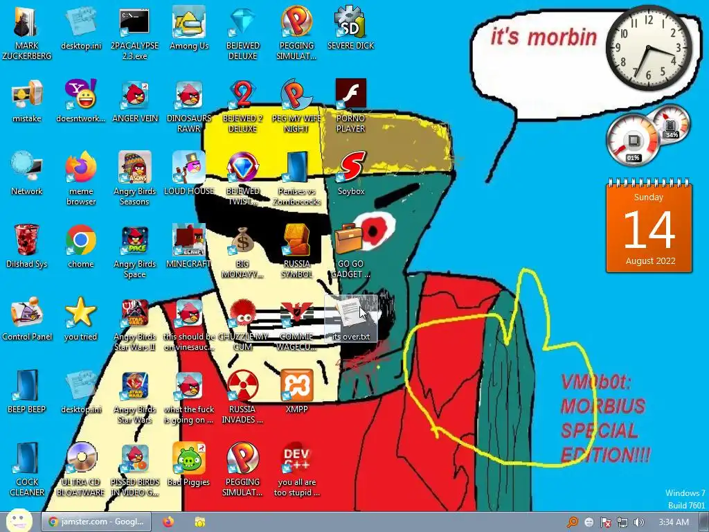The height and width of the screenshot is (532, 709).
Task: Open the Start menu orb
Action: 19,521
